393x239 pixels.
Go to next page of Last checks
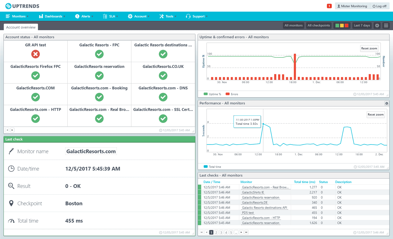[x=241, y=232]
